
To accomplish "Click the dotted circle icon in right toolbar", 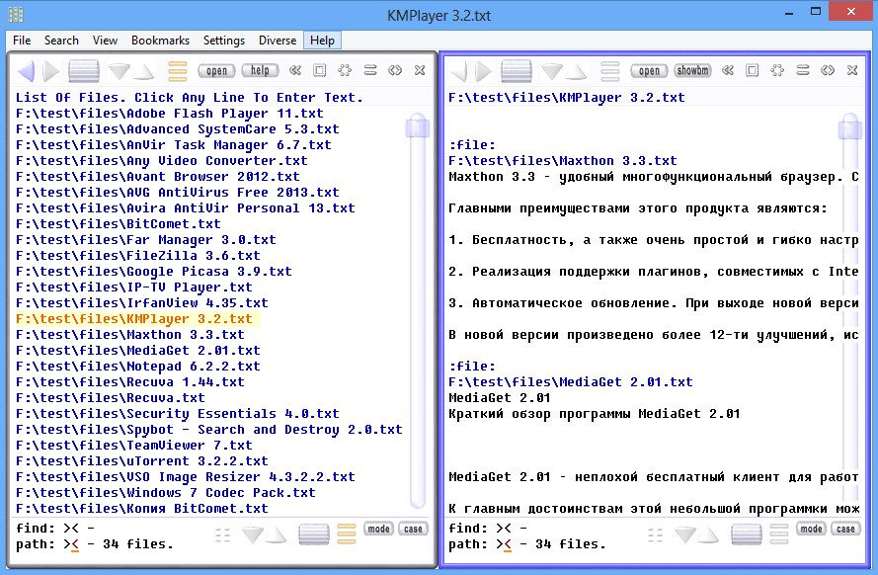I will click(x=777, y=71).
